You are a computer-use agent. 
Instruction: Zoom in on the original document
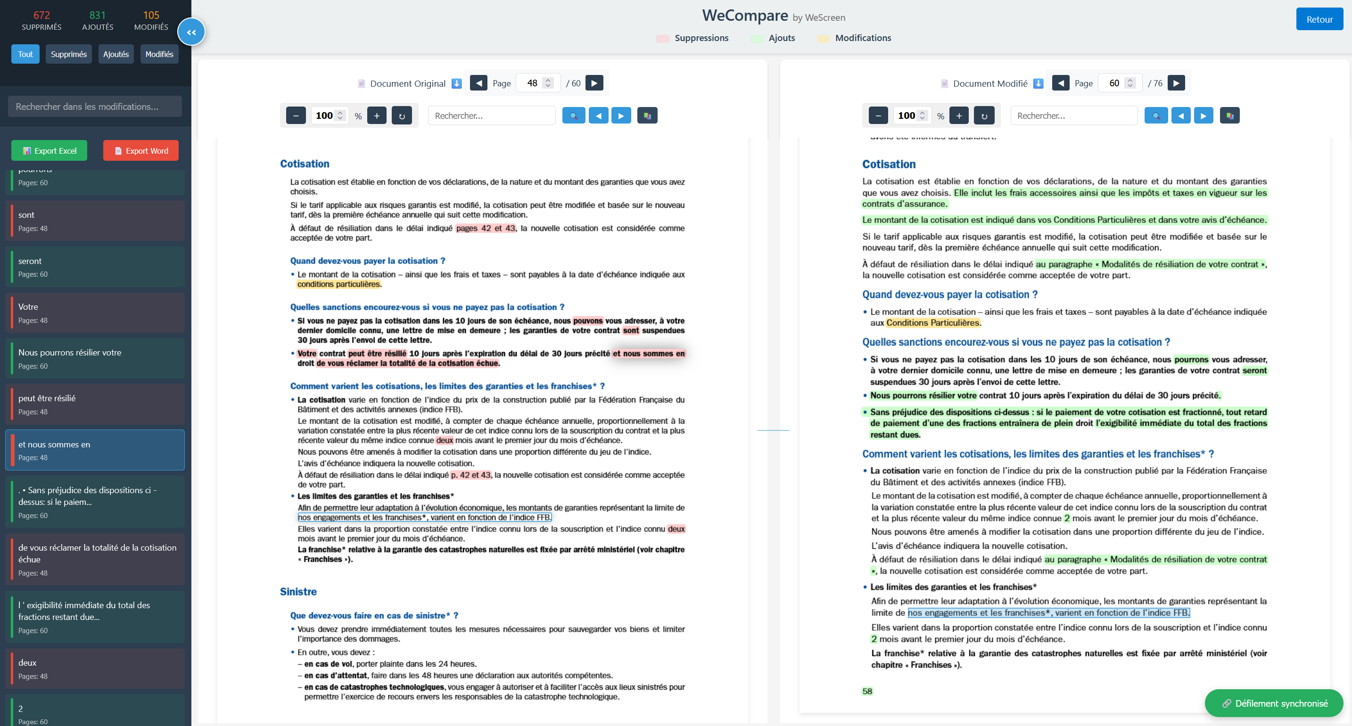tap(376, 115)
